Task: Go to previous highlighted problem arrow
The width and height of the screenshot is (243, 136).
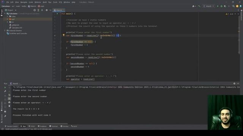Action: 235,14
